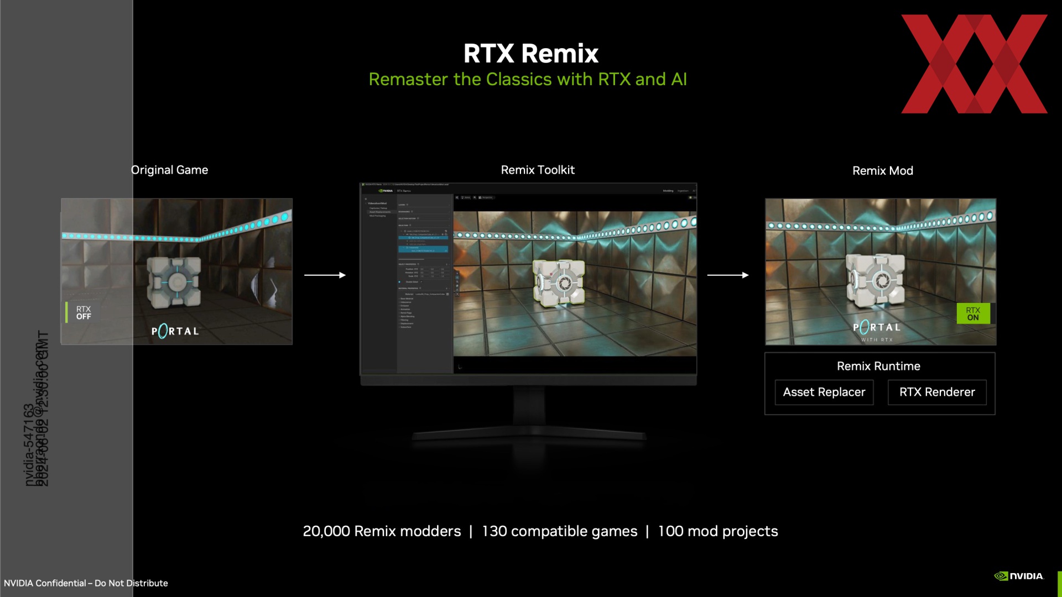The width and height of the screenshot is (1062, 597).
Task: Click the arrow between Original Game and Toolkit
Action: (325, 275)
